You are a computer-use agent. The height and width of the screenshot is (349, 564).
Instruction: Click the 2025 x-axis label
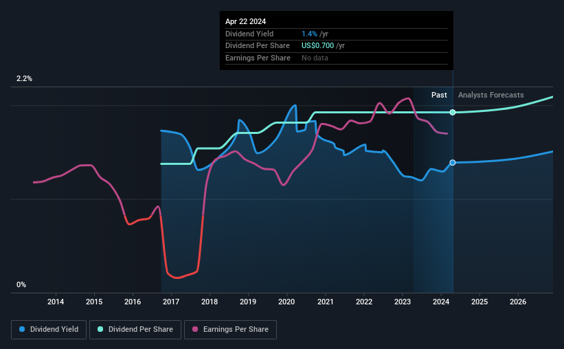tap(480, 302)
